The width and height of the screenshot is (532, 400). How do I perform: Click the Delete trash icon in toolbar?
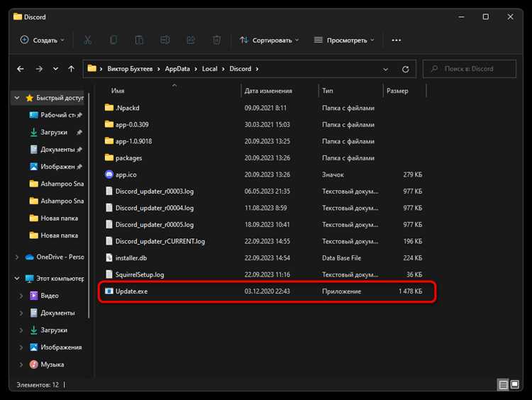[216, 40]
